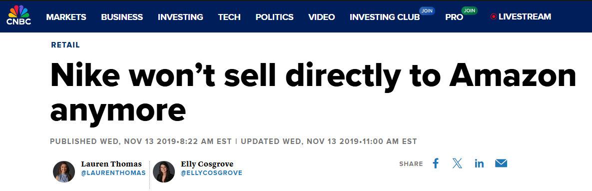
Task: Visit @LAURENTHOMAS profile handle
Action: click(113, 173)
